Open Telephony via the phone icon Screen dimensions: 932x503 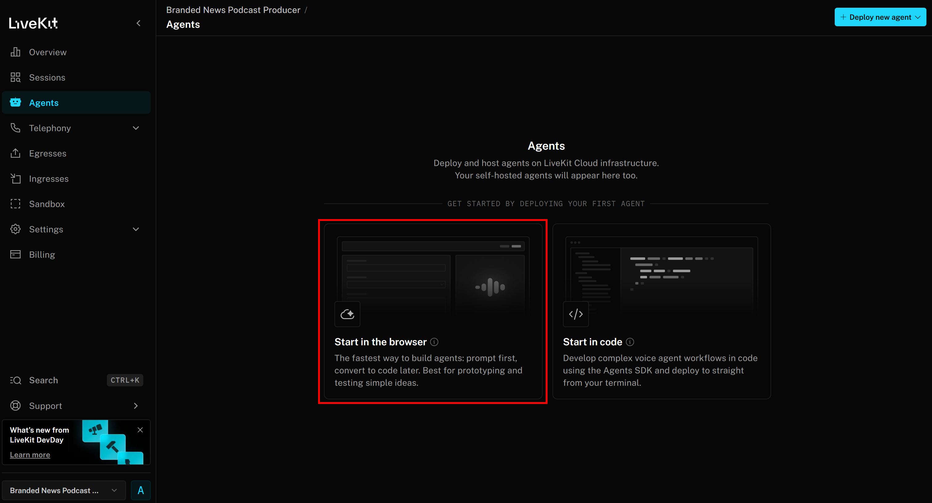(x=15, y=128)
